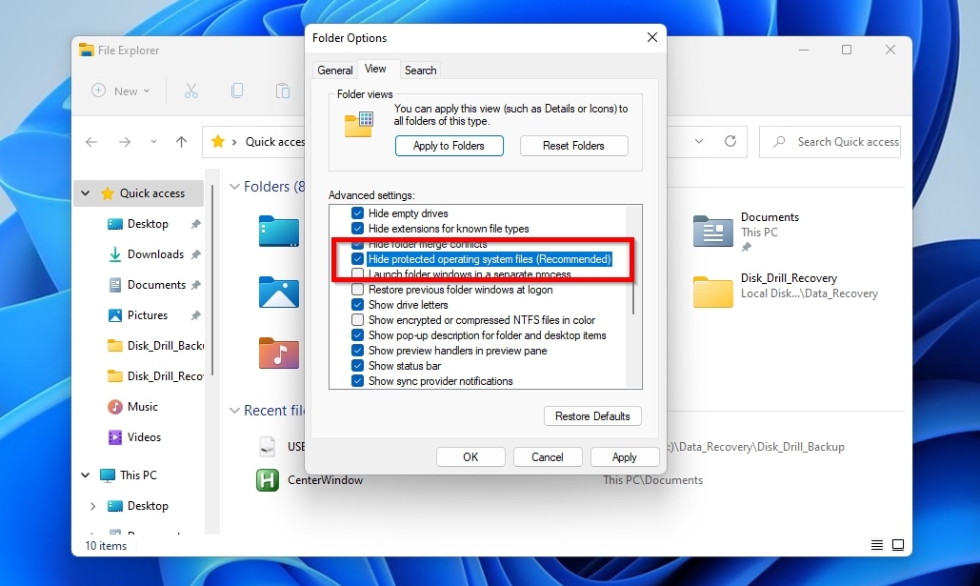Switch to large thumbnails view in status bar
Screen dimensions: 980x586
pos(897,544)
